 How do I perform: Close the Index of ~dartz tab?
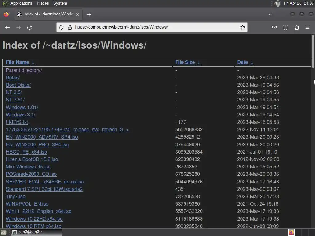(78, 14)
